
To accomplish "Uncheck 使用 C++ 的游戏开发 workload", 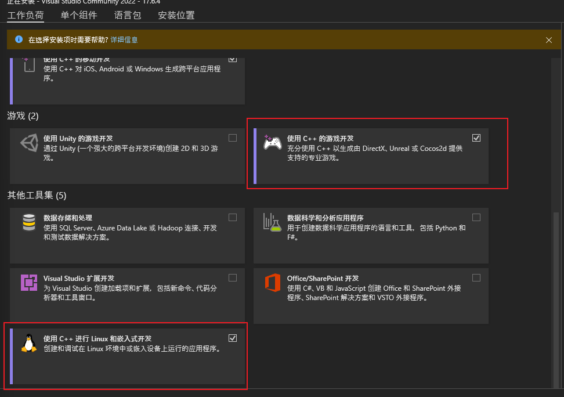I will [476, 138].
